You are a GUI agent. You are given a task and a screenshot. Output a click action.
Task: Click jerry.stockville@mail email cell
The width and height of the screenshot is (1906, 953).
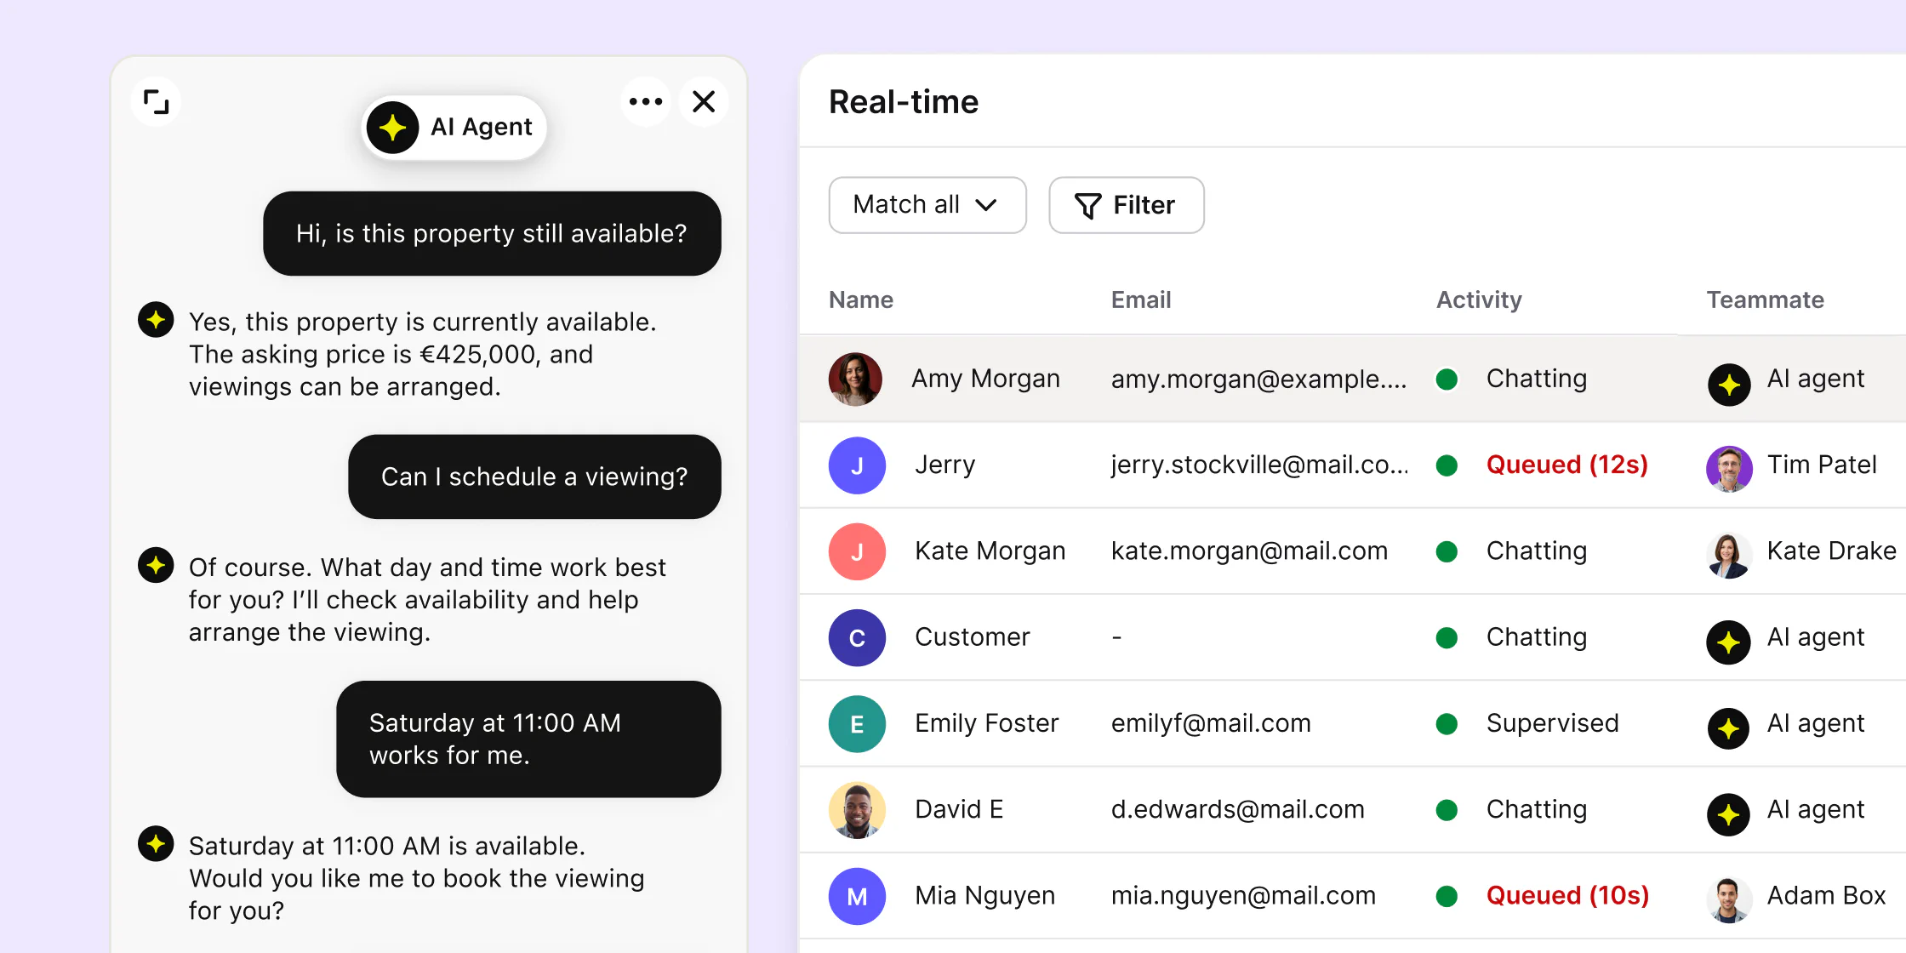[1259, 465]
